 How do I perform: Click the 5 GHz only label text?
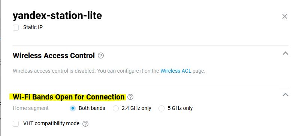[180, 108]
